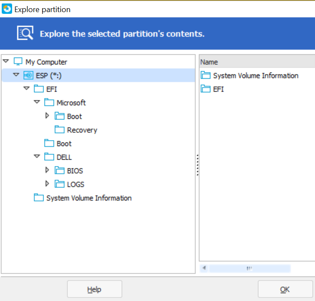Click the My Computer monitor icon
Image resolution: width=315 pixels, height=301 pixels.
point(18,62)
